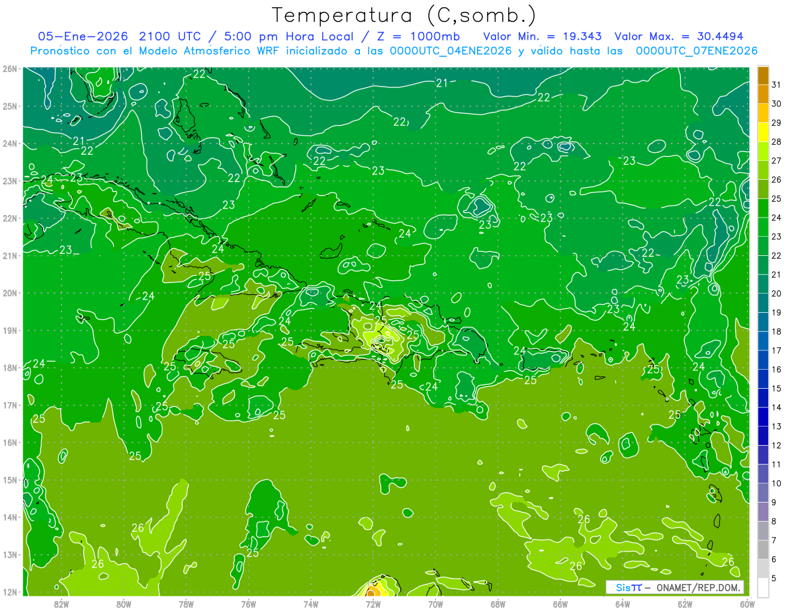Click the "0000UTC_04ENE2026" initialization time

pyautogui.click(x=451, y=51)
